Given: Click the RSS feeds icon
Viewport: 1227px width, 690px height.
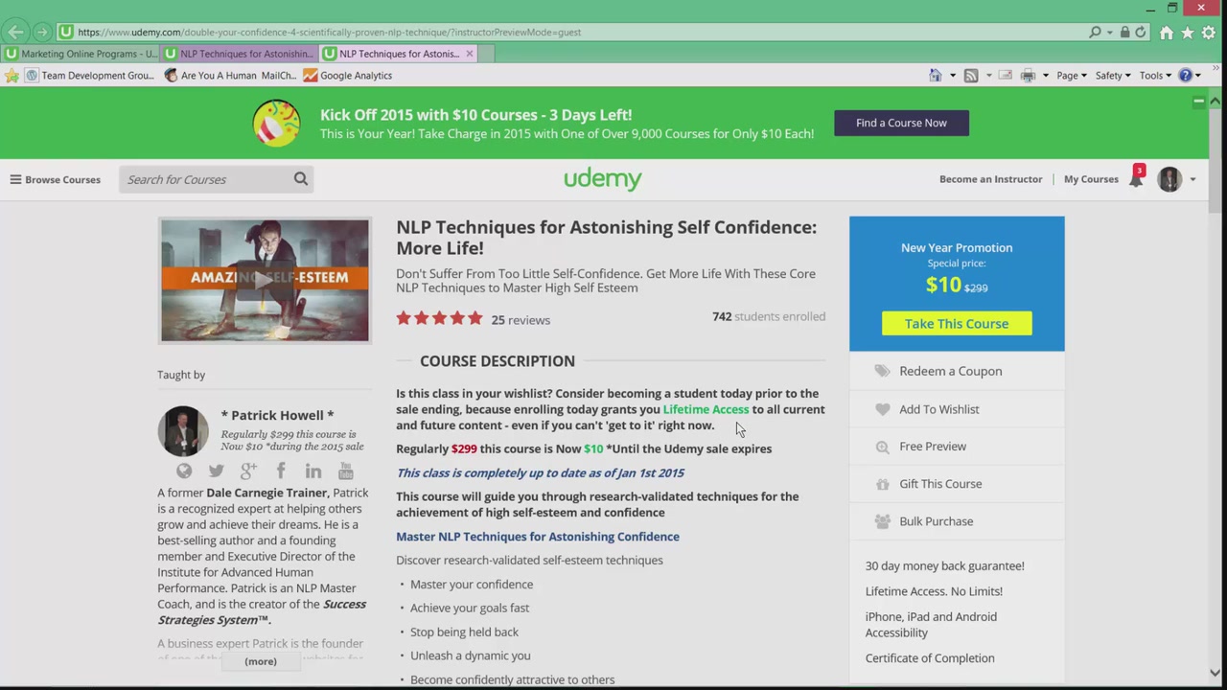Looking at the screenshot, I should [x=971, y=76].
